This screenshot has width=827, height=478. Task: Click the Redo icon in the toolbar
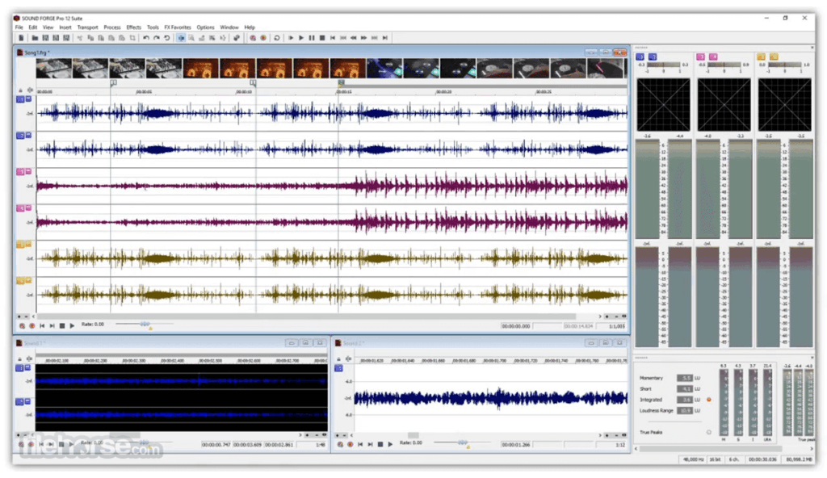[x=157, y=37]
